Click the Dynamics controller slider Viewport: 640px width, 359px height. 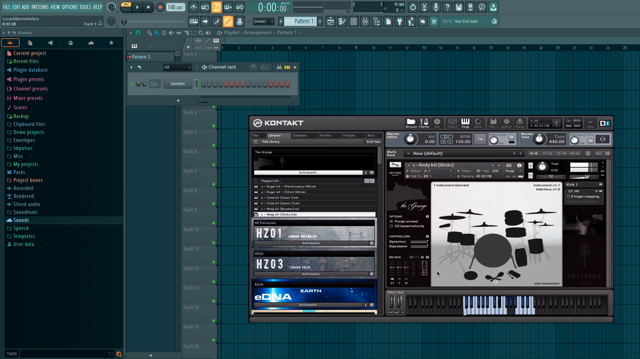pyautogui.click(x=419, y=242)
